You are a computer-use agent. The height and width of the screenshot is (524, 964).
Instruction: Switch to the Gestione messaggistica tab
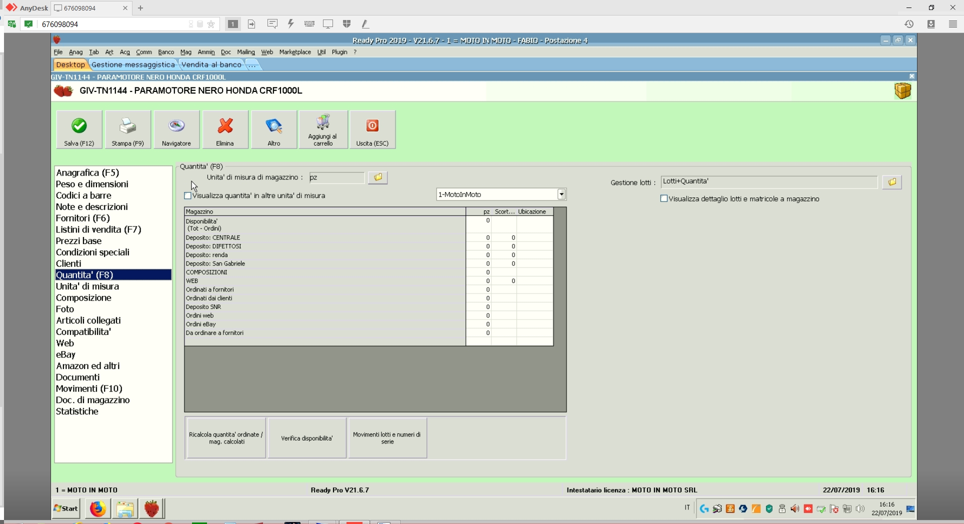point(133,64)
